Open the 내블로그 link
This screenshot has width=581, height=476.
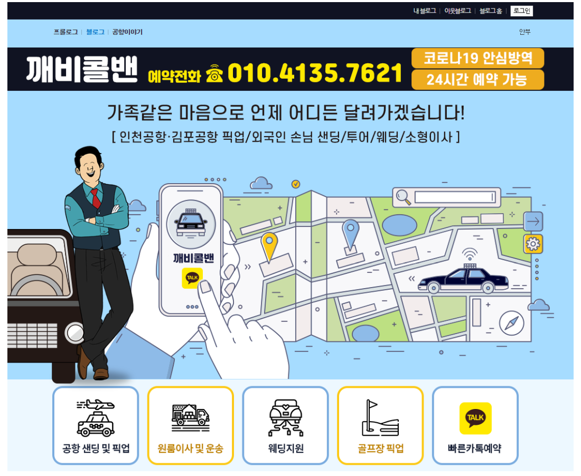(x=424, y=11)
